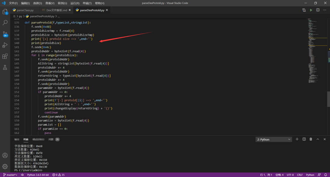The height and width of the screenshot is (177, 330).
Task: Click the compare changes icon in editor toolbar
Action: click(304, 10)
